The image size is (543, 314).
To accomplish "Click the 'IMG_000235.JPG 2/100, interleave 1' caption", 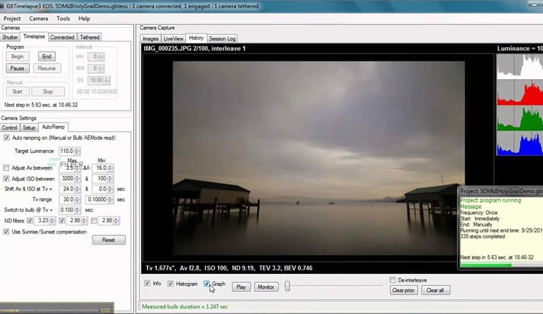I will (x=195, y=49).
